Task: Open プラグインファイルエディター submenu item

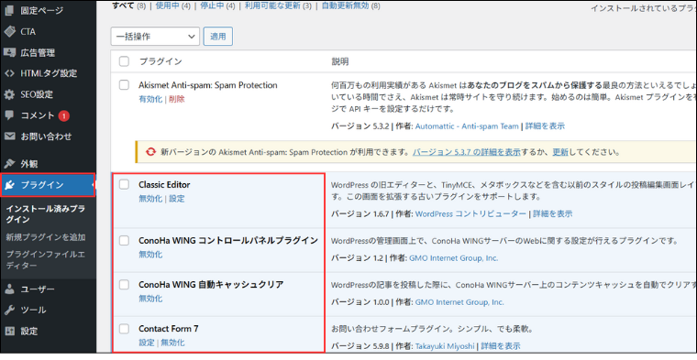Action: (x=45, y=259)
